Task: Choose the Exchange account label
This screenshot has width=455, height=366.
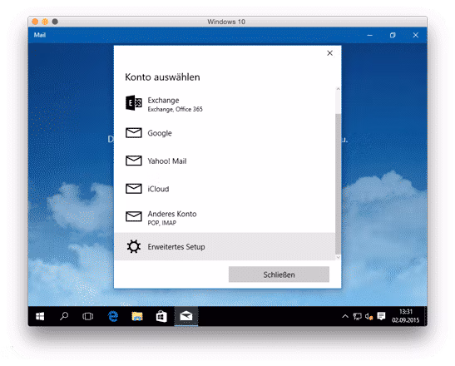Action: point(163,100)
